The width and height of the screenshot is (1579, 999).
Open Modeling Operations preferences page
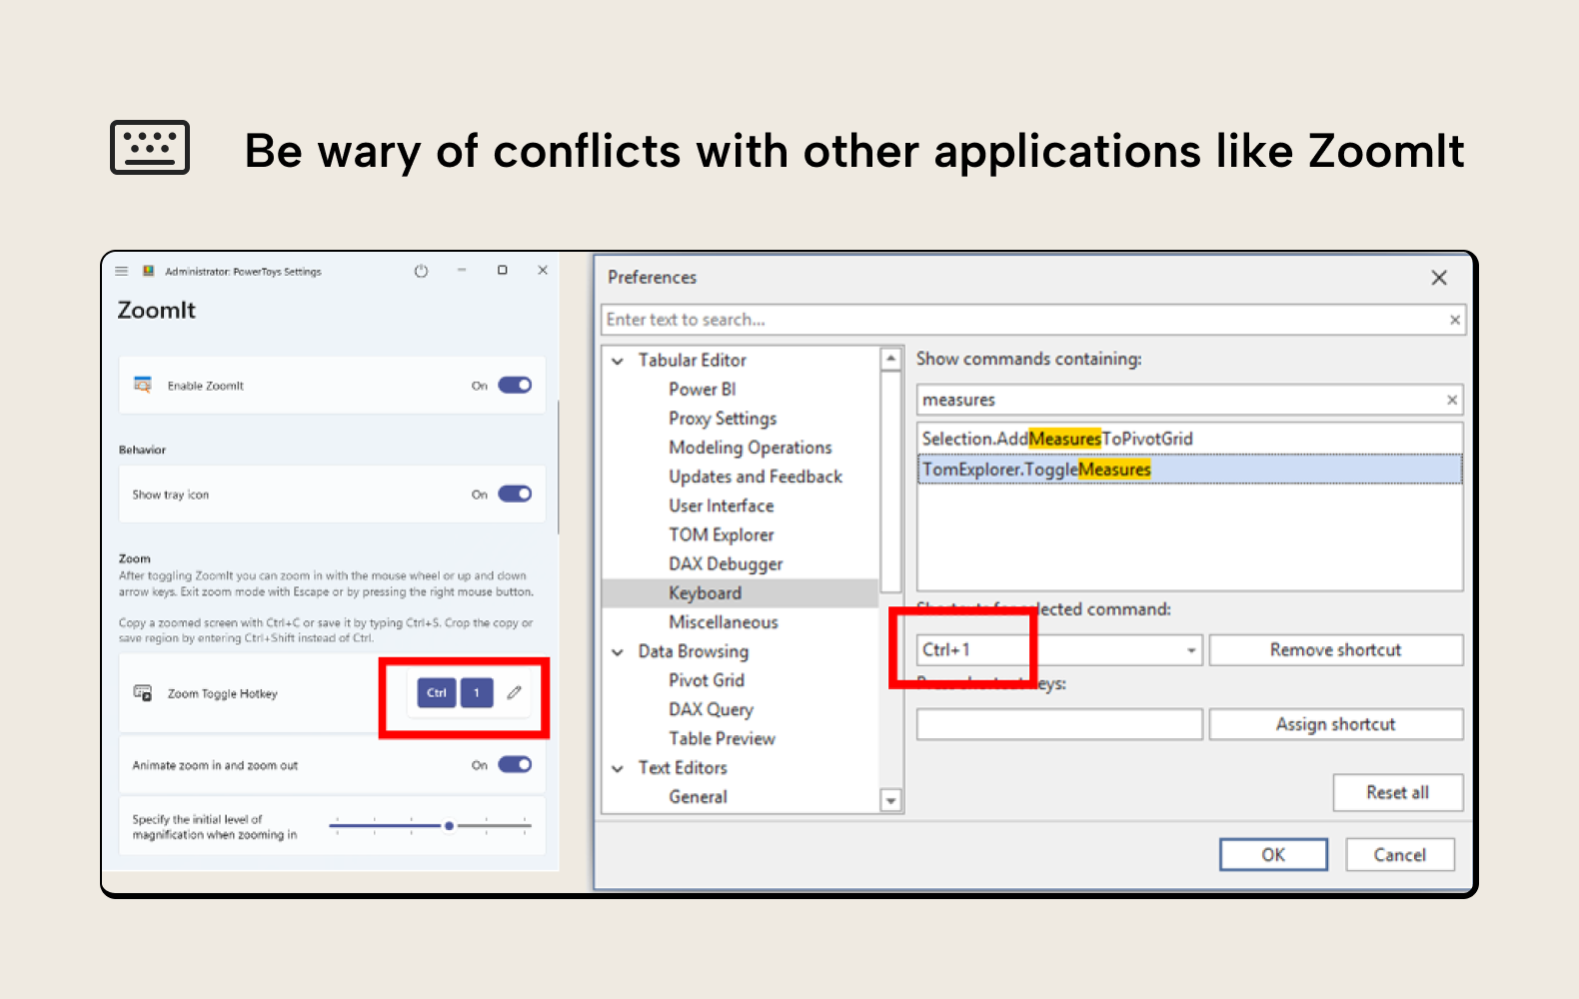coord(751,448)
